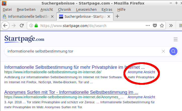The height and width of the screenshot is (111, 182).
Task: Open the Datei menu
Action: [x=7, y=9]
